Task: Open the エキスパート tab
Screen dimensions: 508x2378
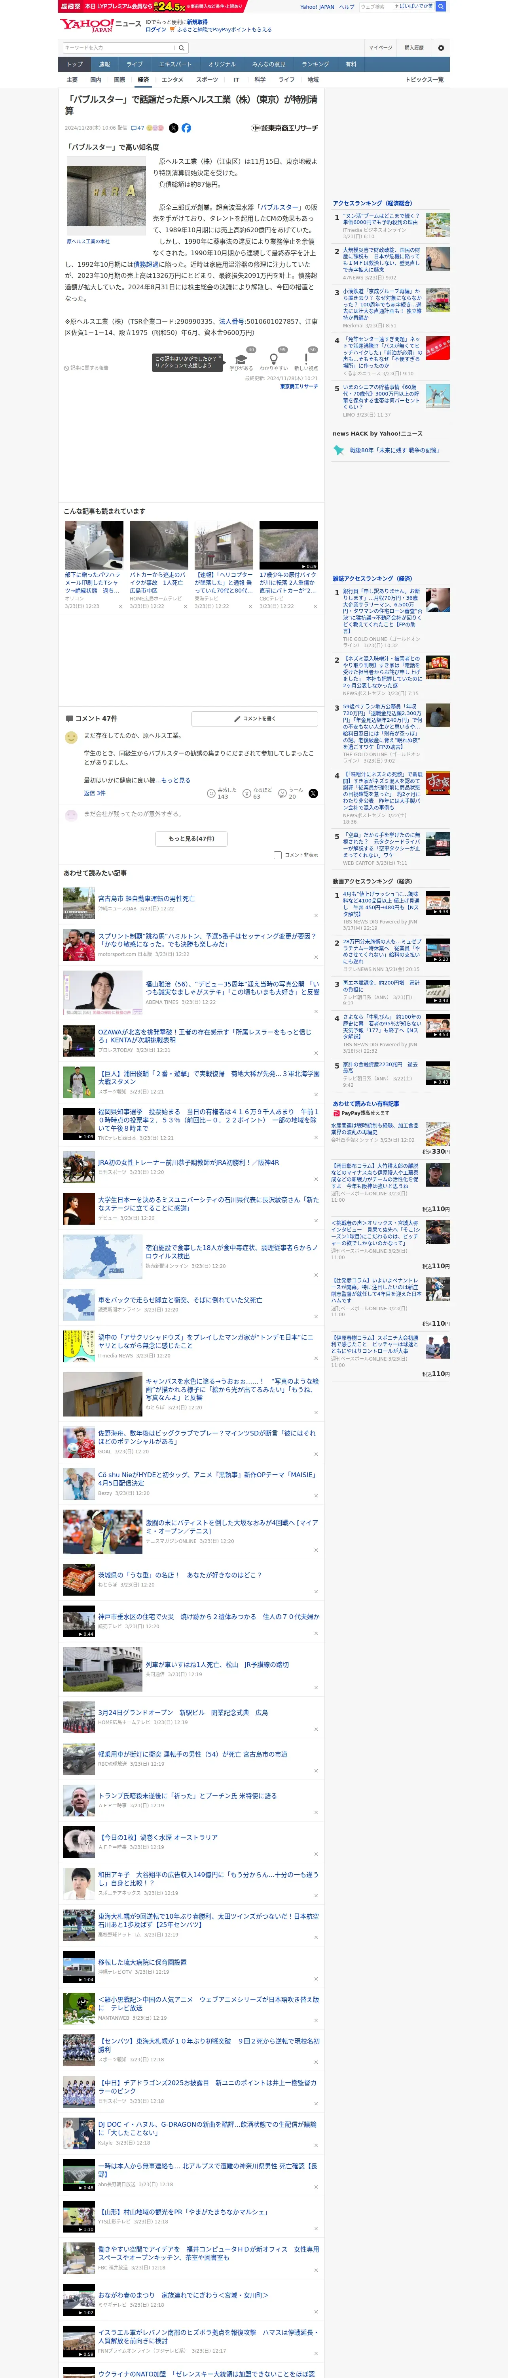Action: 175,65
